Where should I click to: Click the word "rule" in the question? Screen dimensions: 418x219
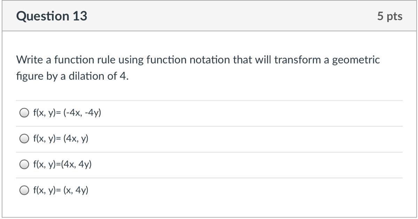pos(106,60)
